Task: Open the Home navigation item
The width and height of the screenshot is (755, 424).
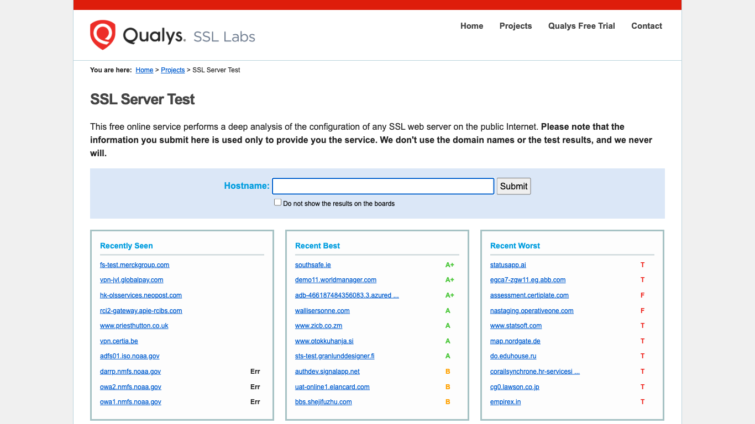Action: click(471, 26)
